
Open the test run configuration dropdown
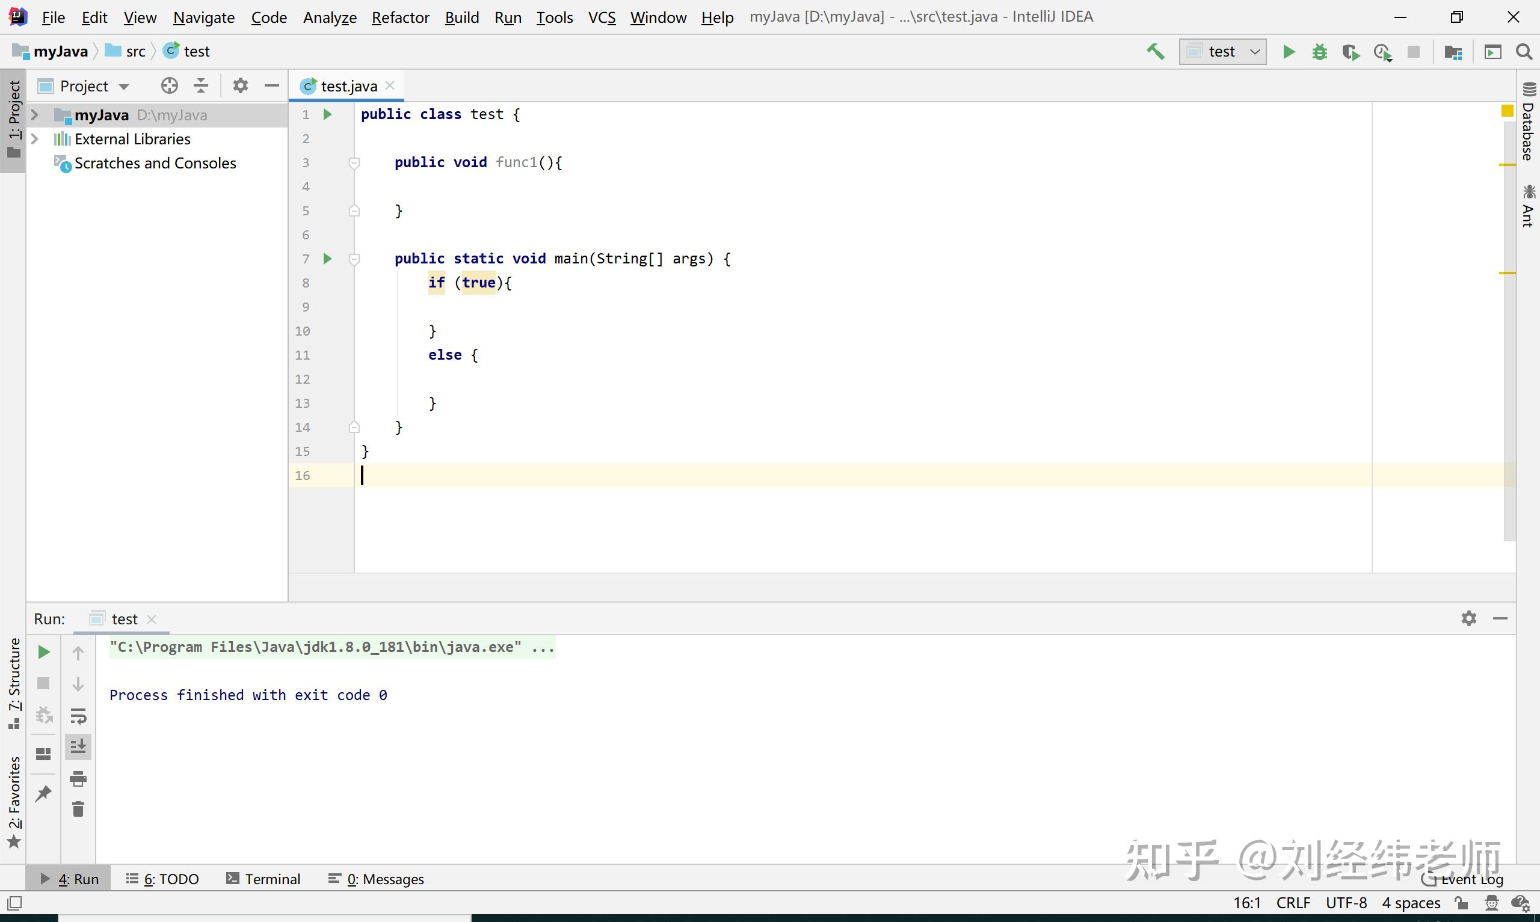click(1255, 52)
